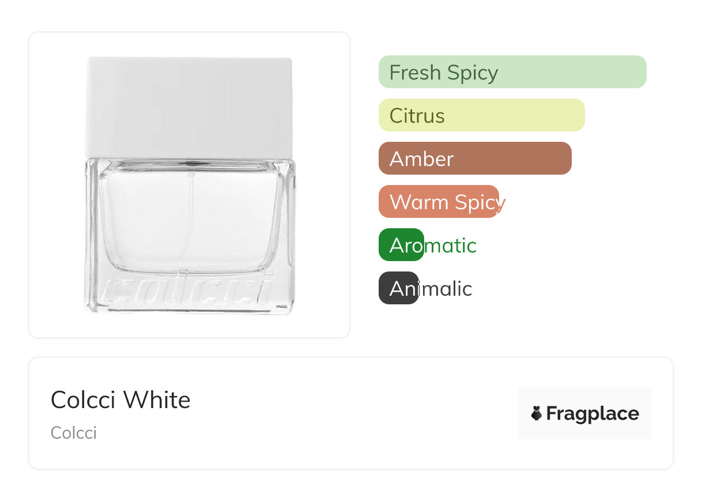Click the spray tube inside the bottle

[x=190, y=219]
